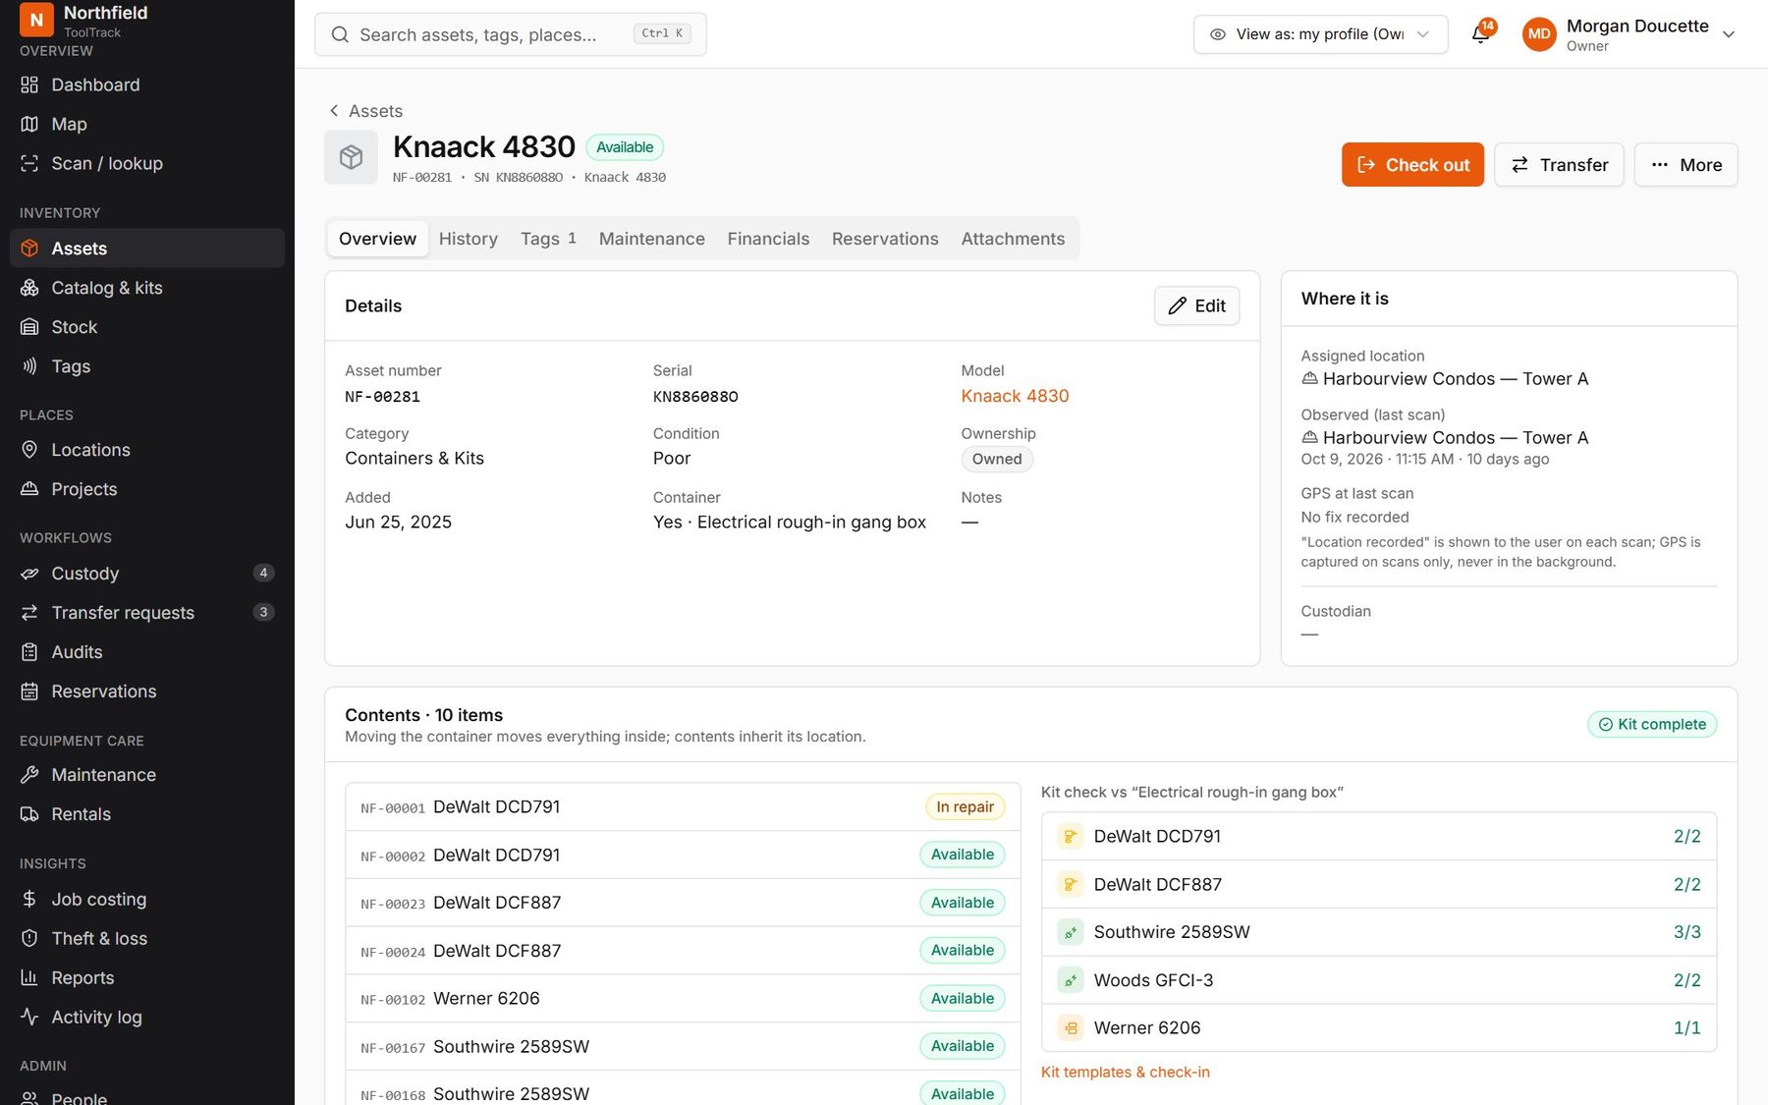Click Woods GFCI-3 kit check row
Screen dimensions: 1768x1105
(1379, 980)
